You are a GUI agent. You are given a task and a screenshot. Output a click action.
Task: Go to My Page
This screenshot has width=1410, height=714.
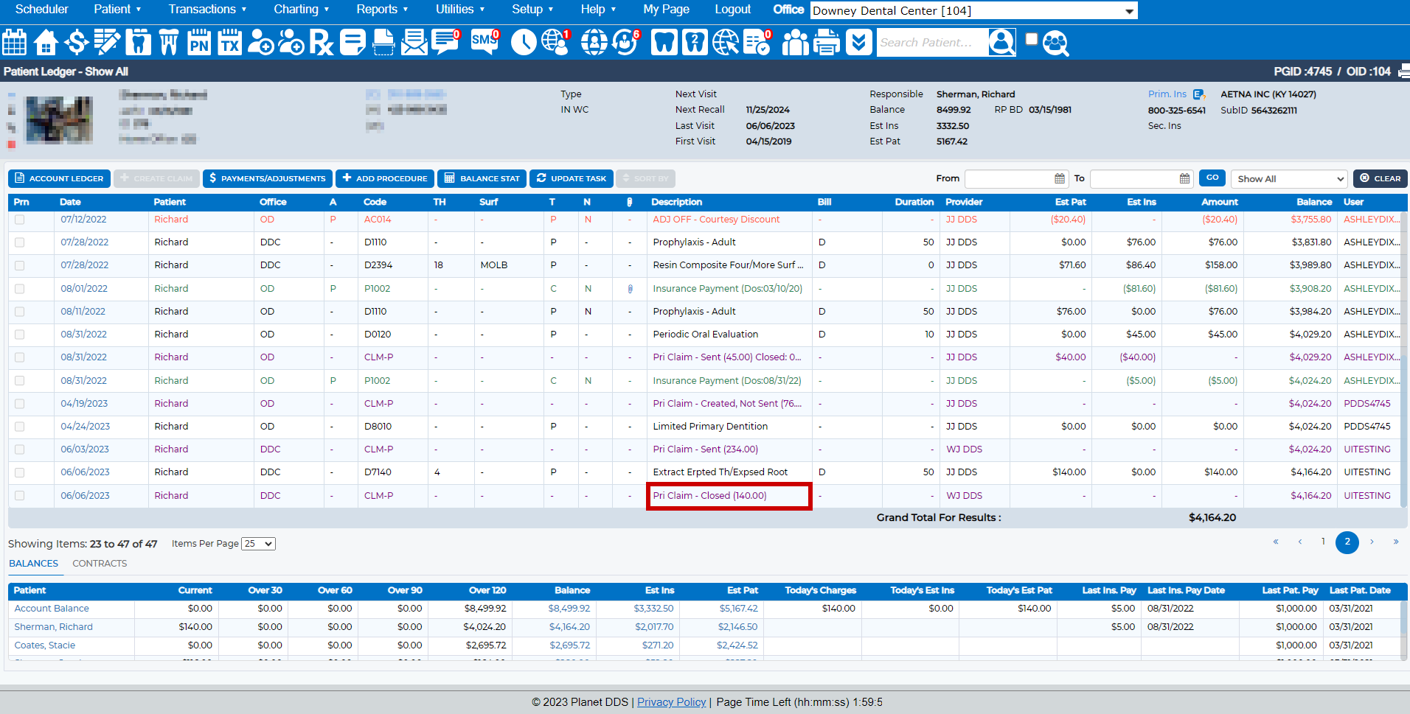click(x=666, y=10)
